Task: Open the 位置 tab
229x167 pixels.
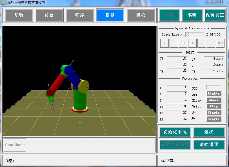Action: click(x=49, y=15)
